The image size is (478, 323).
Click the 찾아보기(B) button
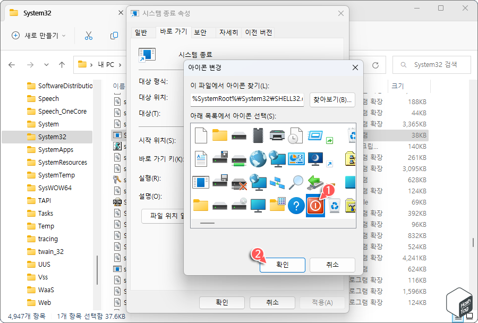click(334, 99)
